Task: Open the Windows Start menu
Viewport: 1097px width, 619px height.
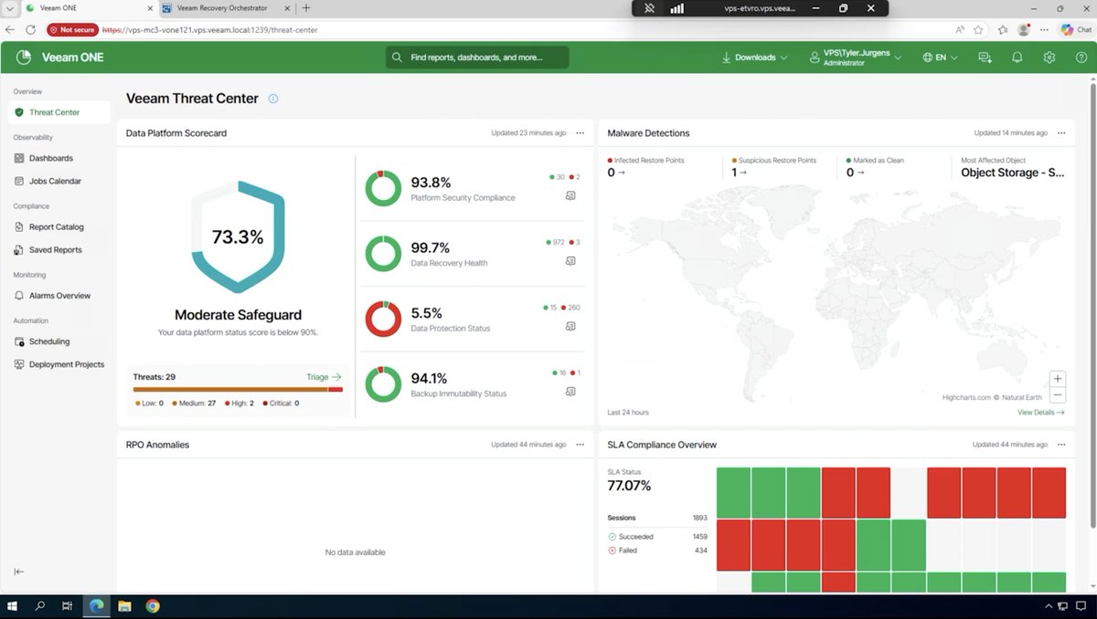Action: 13,606
